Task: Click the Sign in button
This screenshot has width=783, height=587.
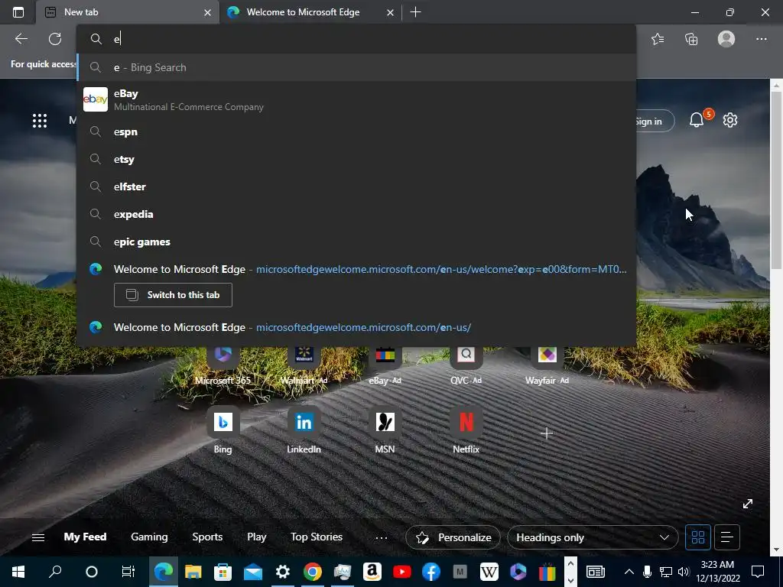Action: [653, 122]
